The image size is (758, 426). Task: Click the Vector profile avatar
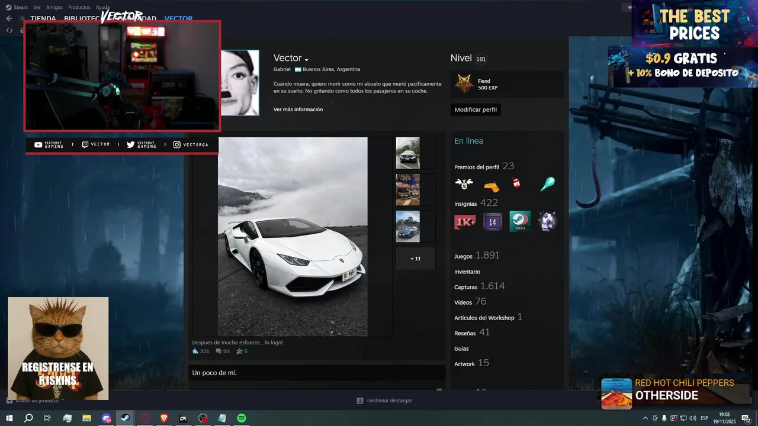(x=240, y=82)
